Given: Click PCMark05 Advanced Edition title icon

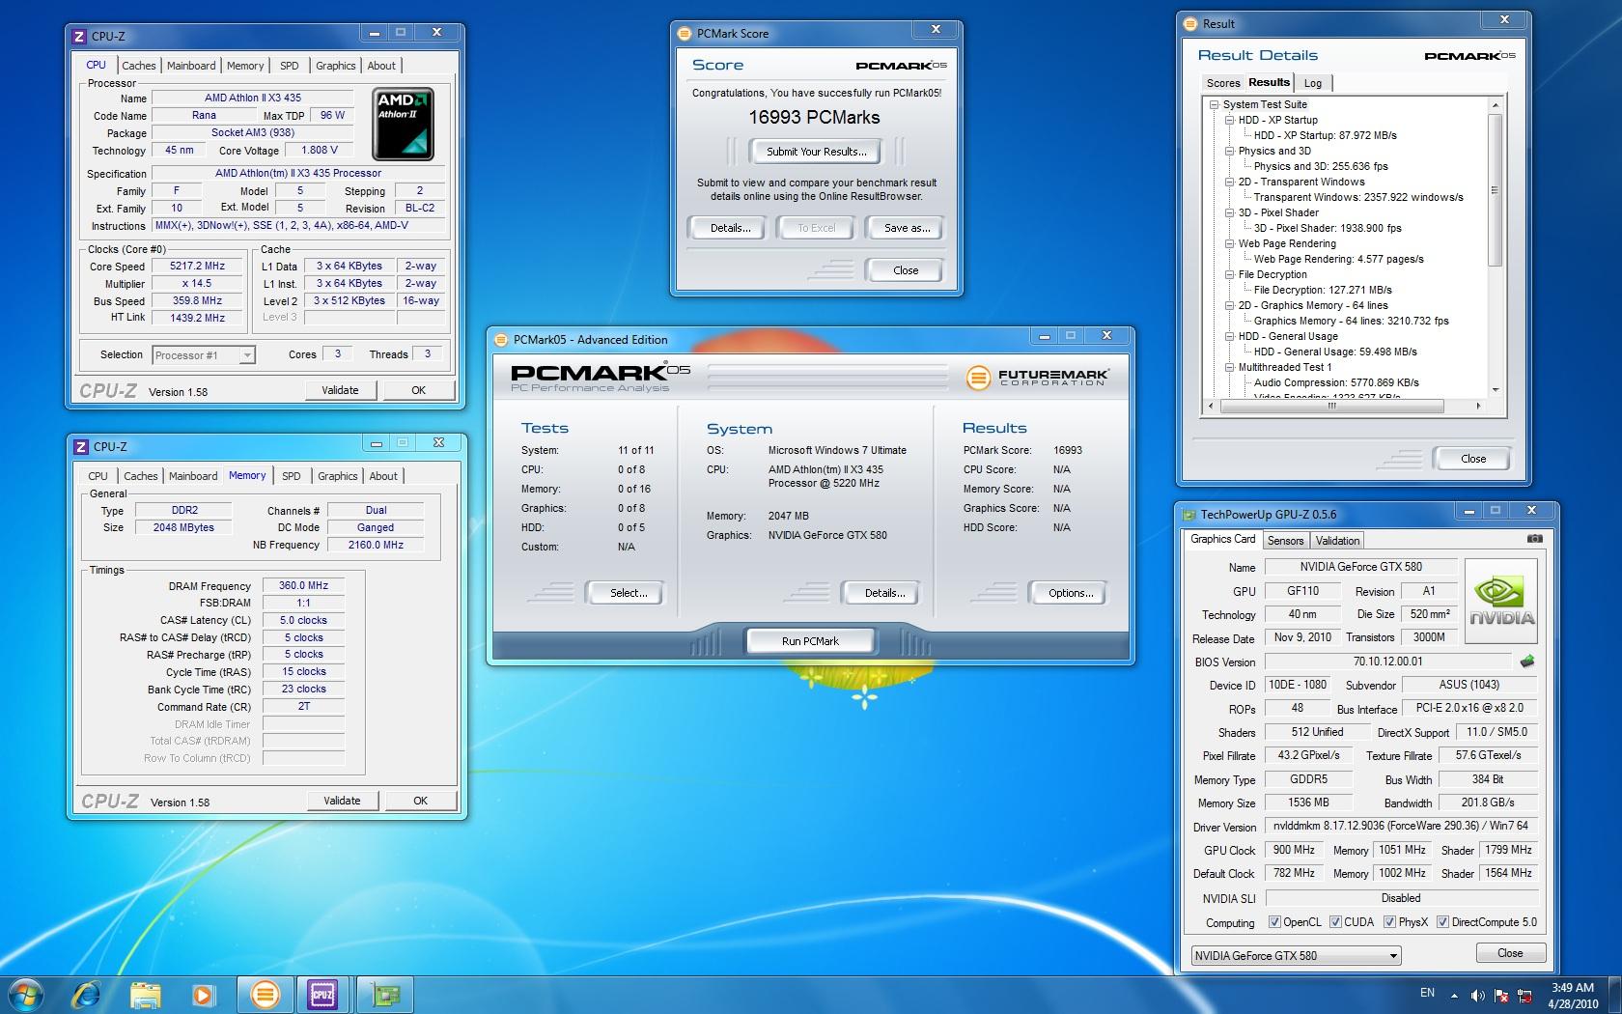Looking at the screenshot, I should tap(501, 340).
